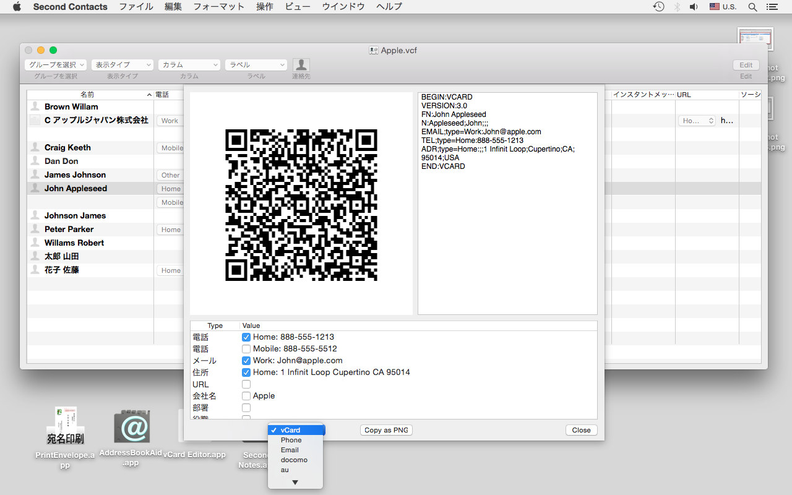Click the Edit toolbar button
The image size is (792, 495).
point(746,65)
